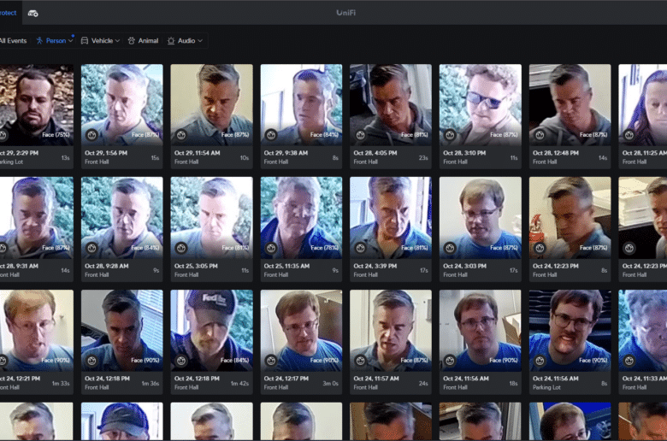The image size is (667, 441).
Task: Select the Animal filter
Action: tap(143, 41)
